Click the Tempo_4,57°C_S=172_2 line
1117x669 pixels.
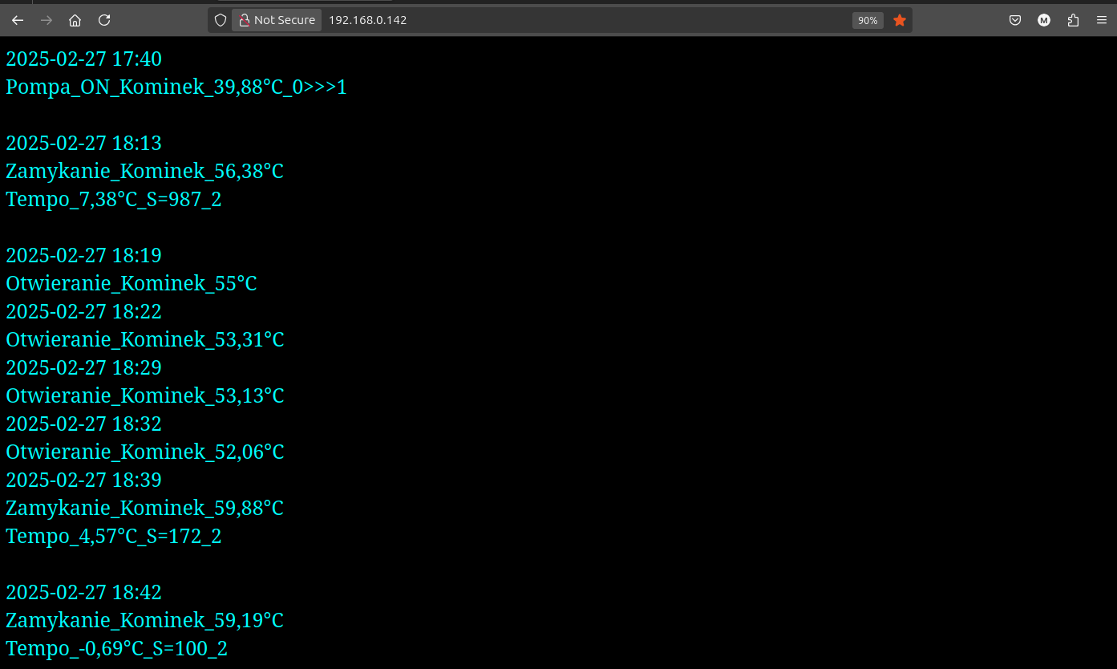point(114,537)
